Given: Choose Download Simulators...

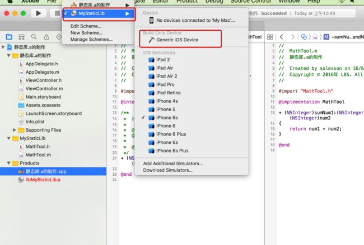Looking at the screenshot, I should coord(167,170).
